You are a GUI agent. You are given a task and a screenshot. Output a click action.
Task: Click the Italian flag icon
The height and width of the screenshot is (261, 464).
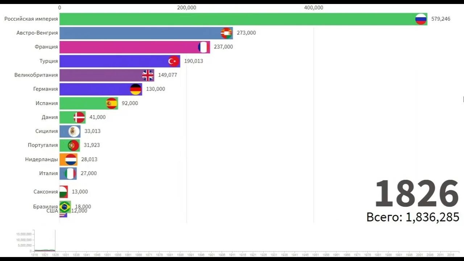pos(70,173)
